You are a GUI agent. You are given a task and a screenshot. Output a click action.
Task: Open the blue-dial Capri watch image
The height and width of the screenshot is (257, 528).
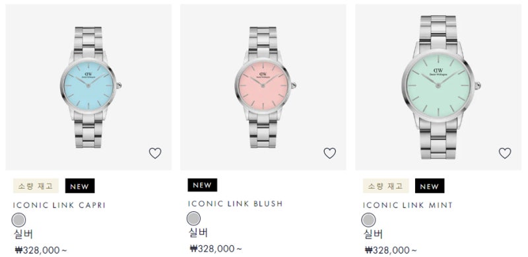coord(88,87)
